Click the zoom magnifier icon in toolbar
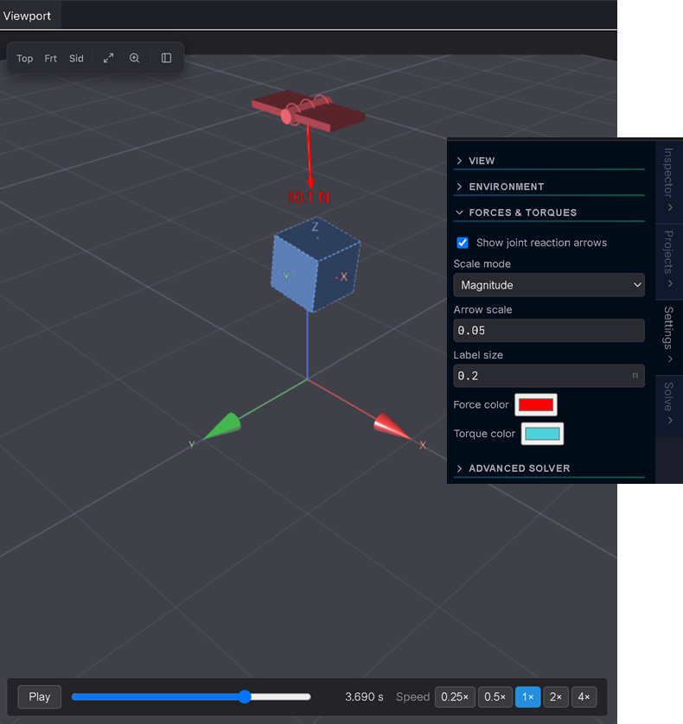The width and height of the screenshot is (683, 724). 135,58
